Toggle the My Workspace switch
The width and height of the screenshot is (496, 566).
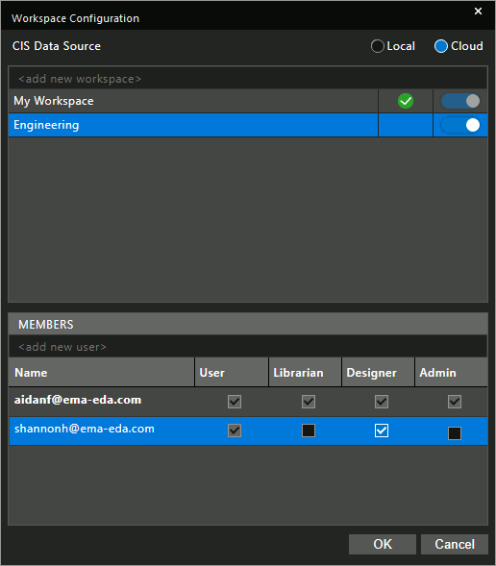pos(460,101)
